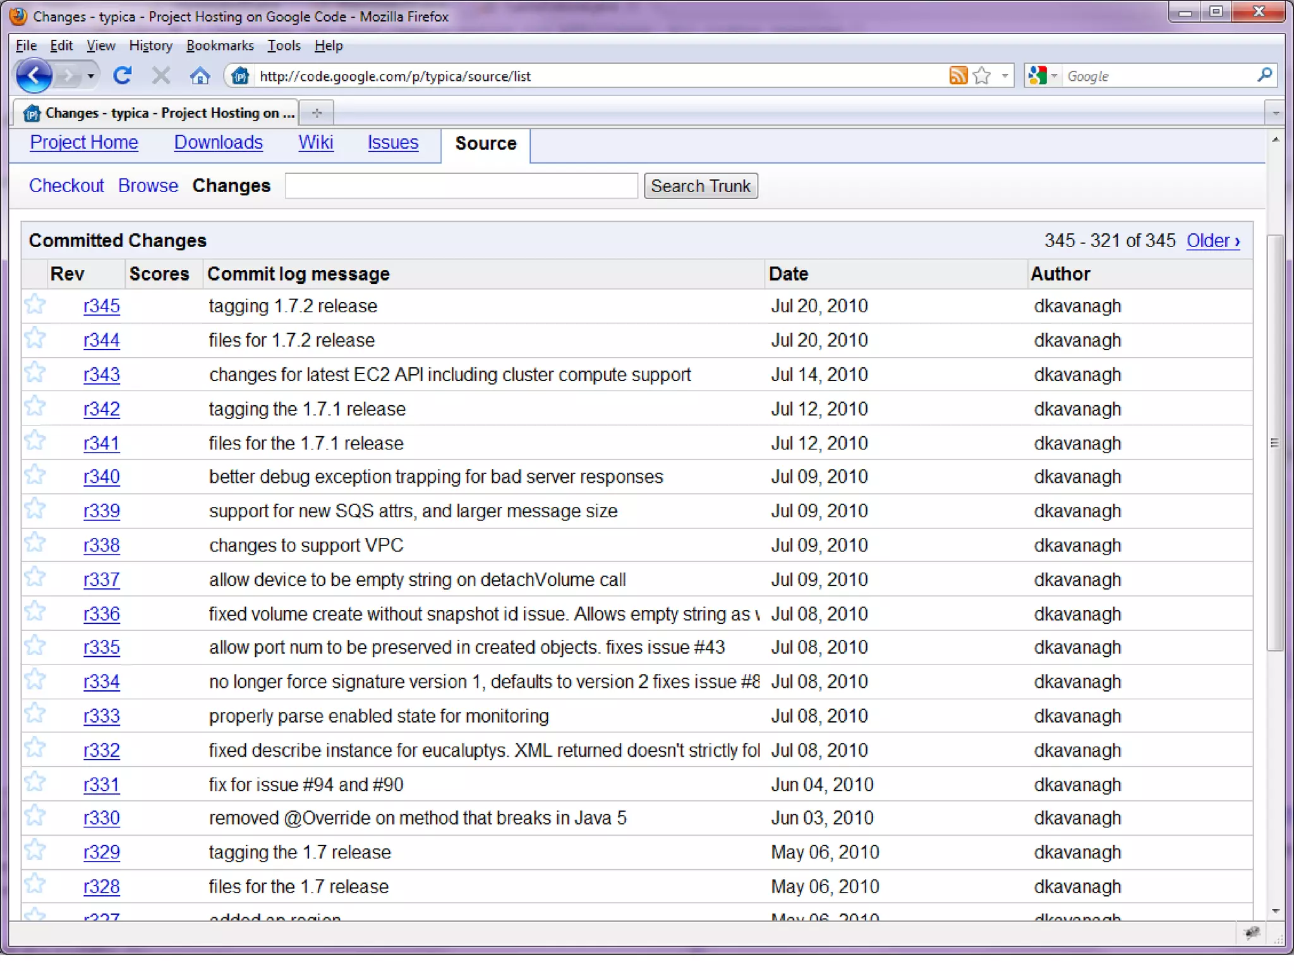Screen dimensions: 1294x971
Task: Go to the Older changes page link
Action: [x=1212, y=241]
